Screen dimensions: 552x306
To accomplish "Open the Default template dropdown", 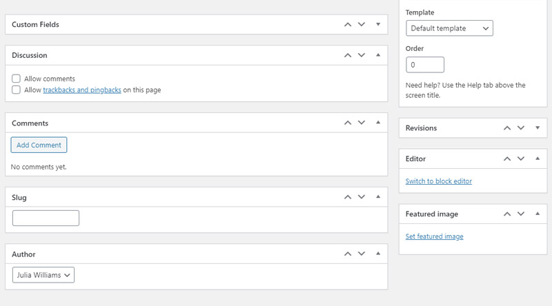I will tap(449, 28).
